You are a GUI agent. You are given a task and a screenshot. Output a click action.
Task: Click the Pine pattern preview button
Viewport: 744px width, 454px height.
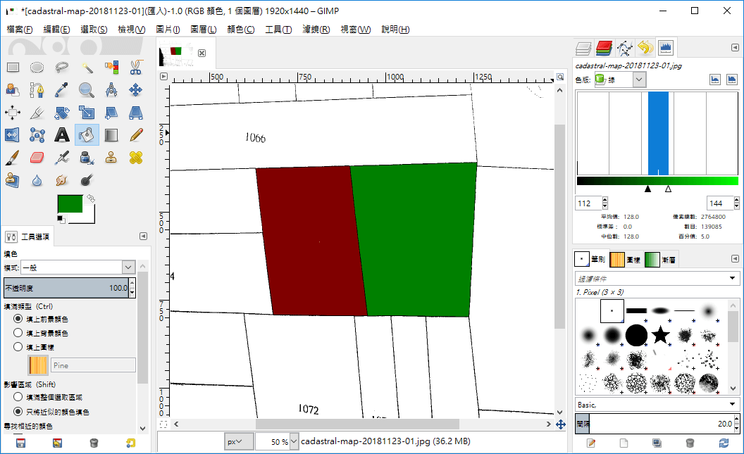pyautogui.click(x=37, y=365)
